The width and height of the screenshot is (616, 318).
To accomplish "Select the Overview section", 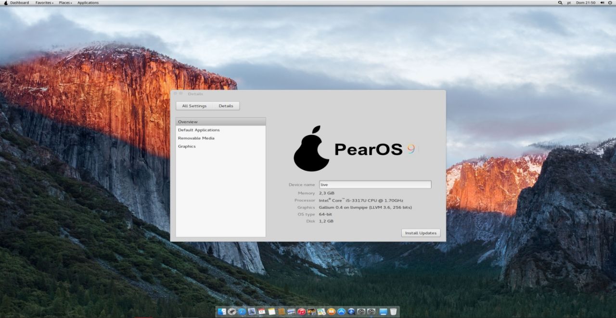I will tap(220, 122).
